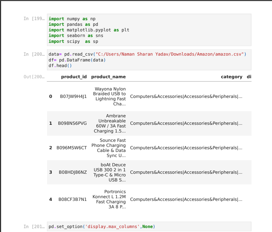Click the Sounce Fast Phone Charging cell
This screenshot has width=272, height=232.
[109, 148]
